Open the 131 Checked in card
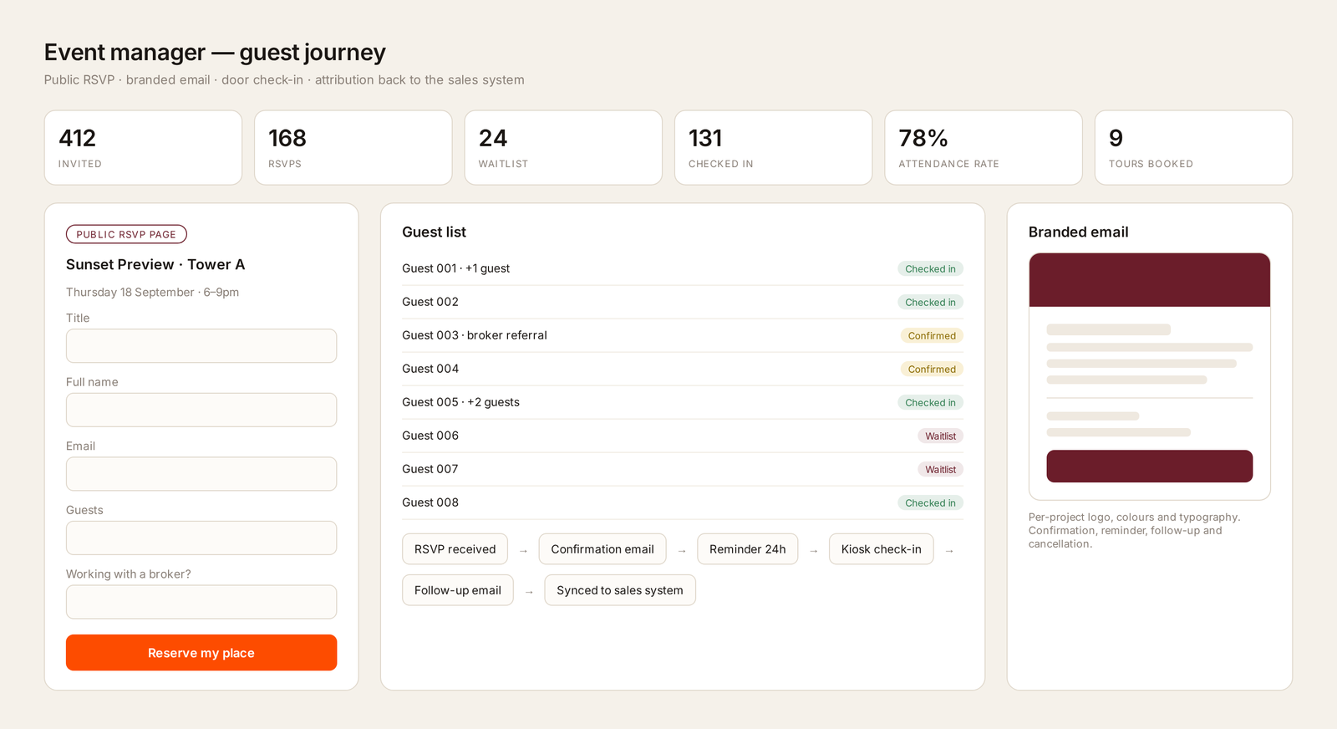 [x=774, y=148]
